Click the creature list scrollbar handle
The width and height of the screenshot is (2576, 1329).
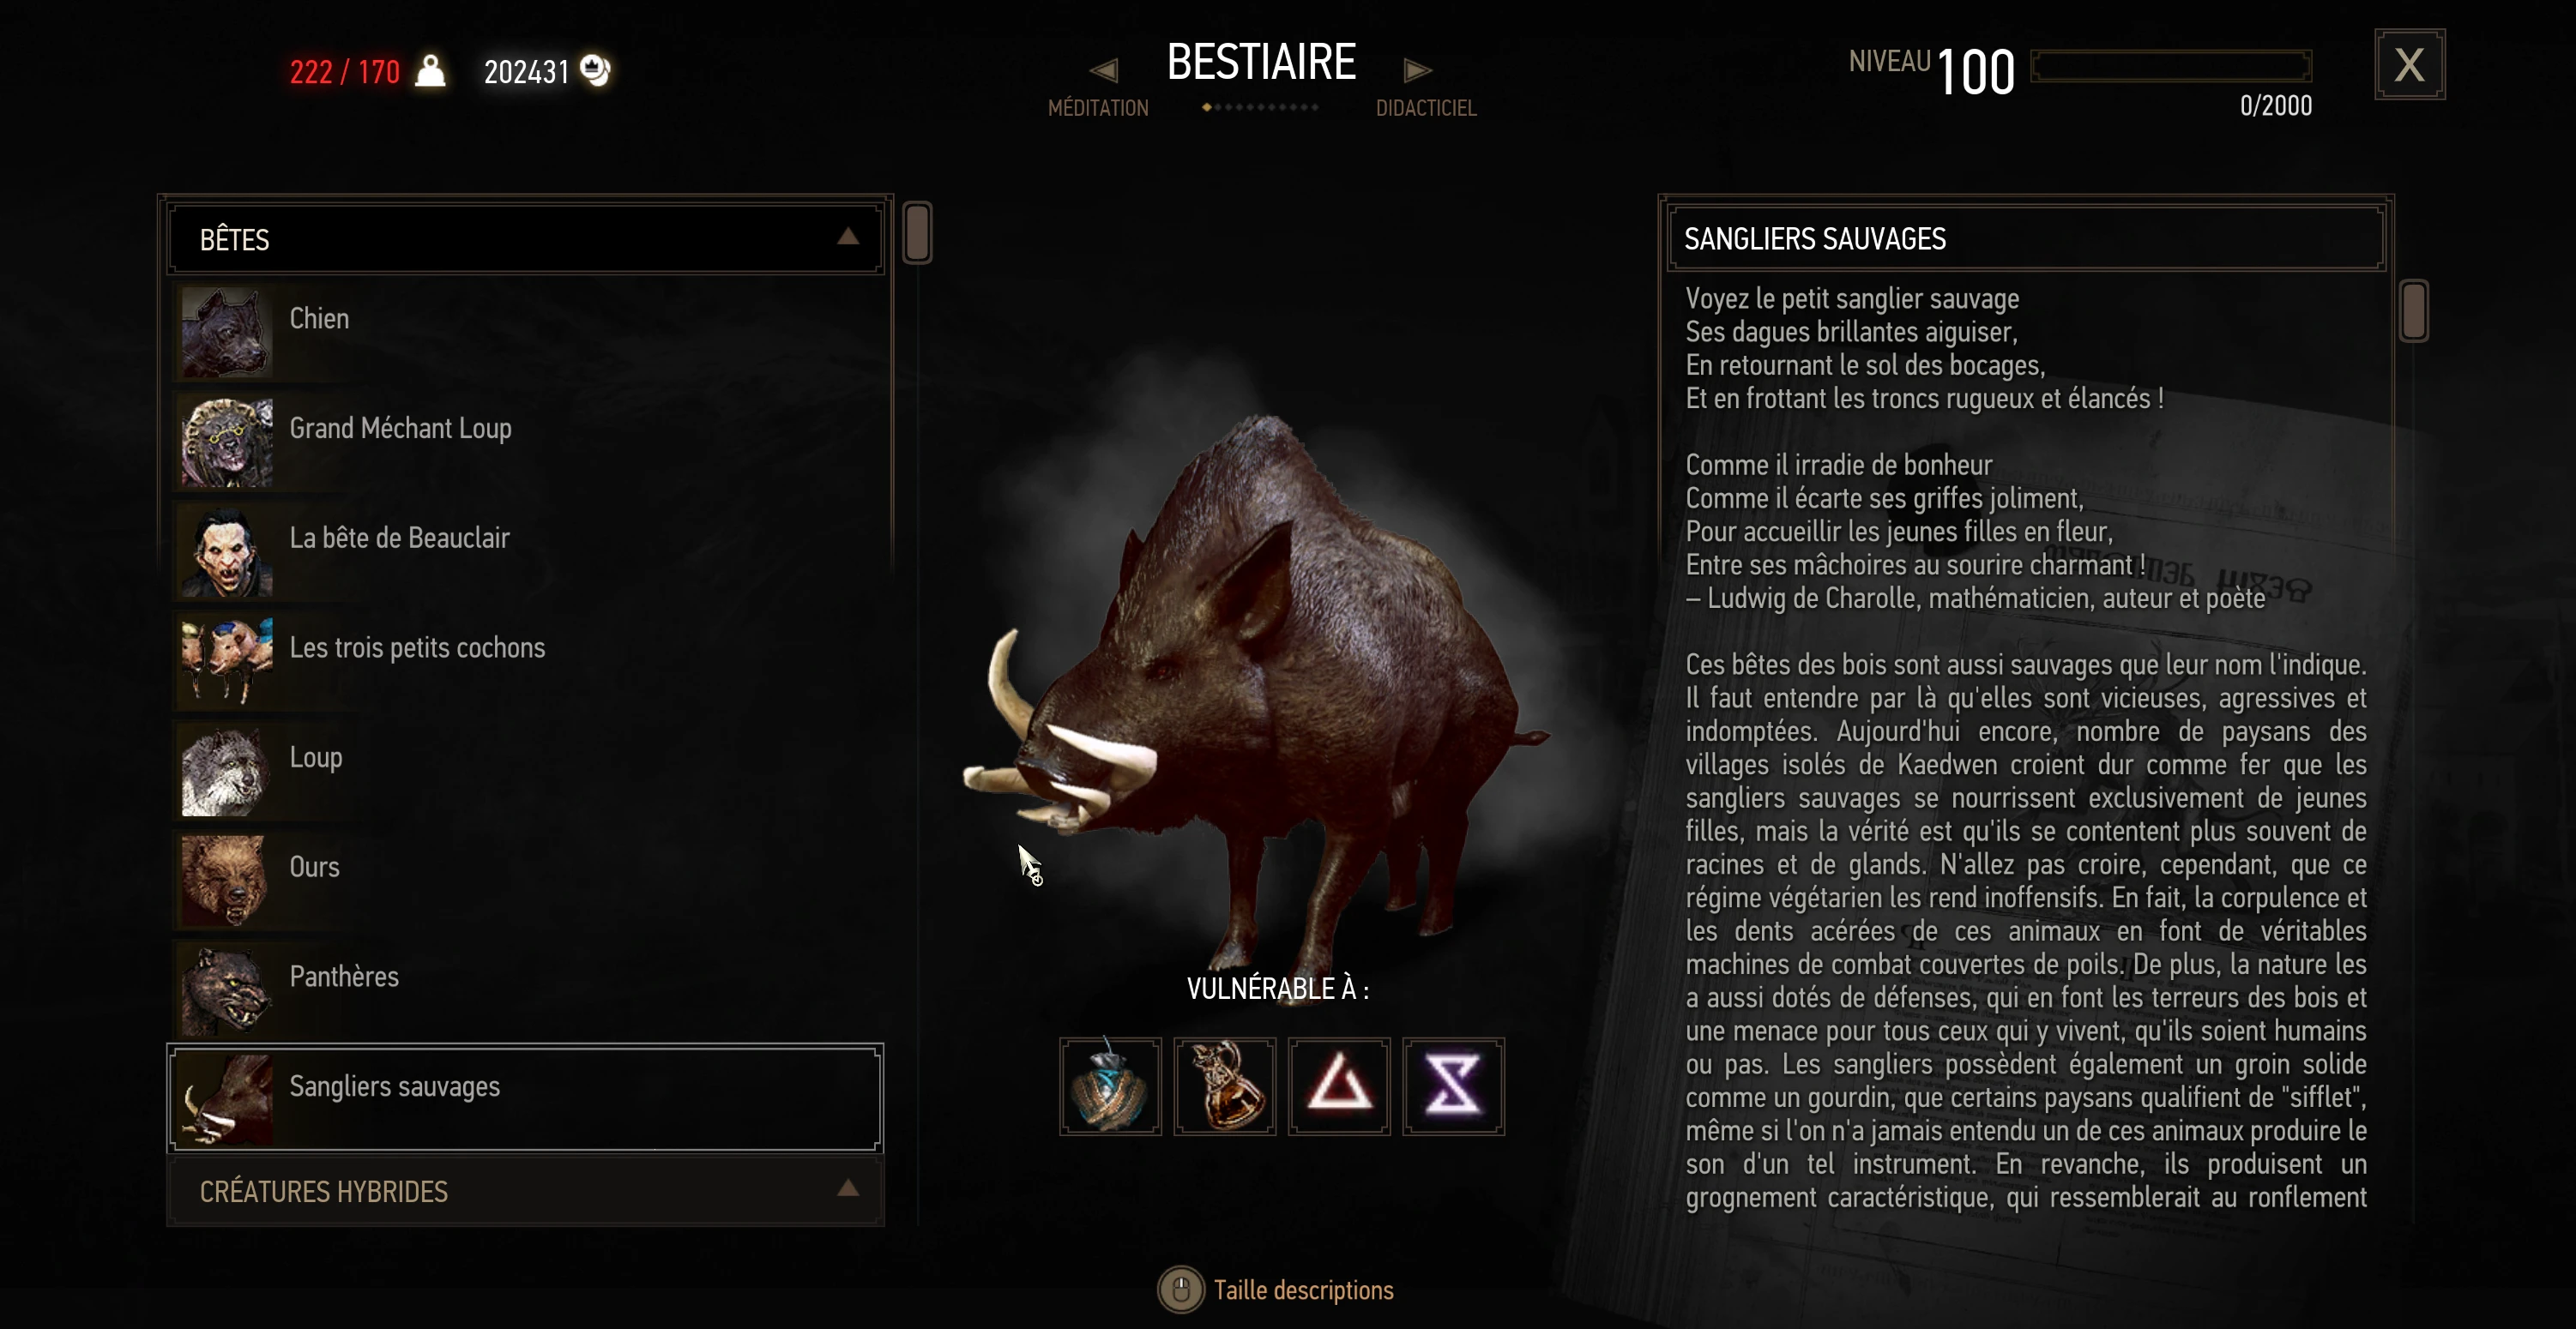tap(917, 233)
